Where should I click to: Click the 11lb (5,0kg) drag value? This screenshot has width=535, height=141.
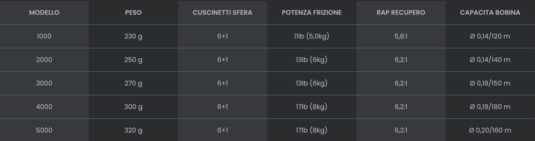point(312,36)
